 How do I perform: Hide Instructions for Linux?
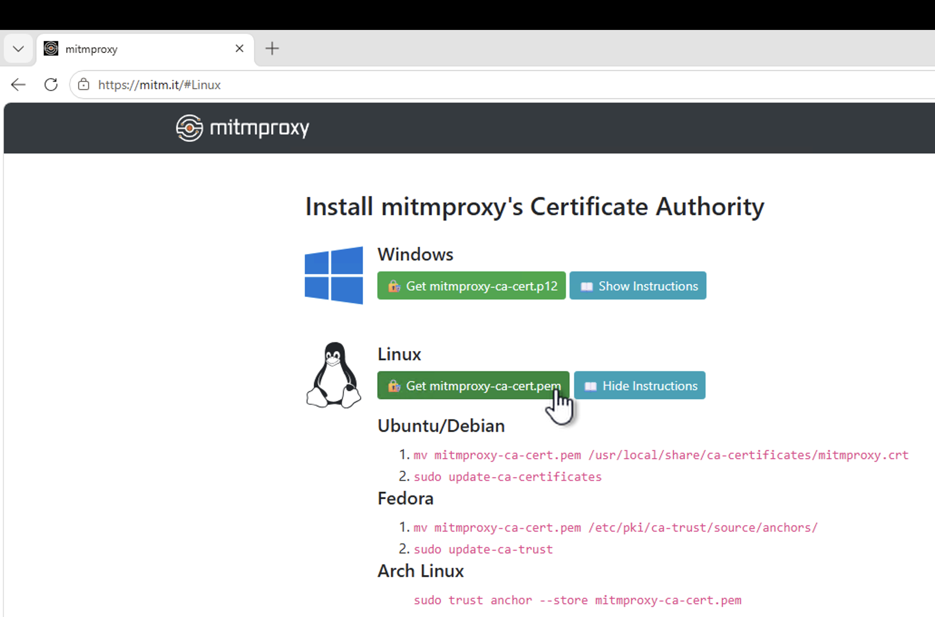point(640,386)
